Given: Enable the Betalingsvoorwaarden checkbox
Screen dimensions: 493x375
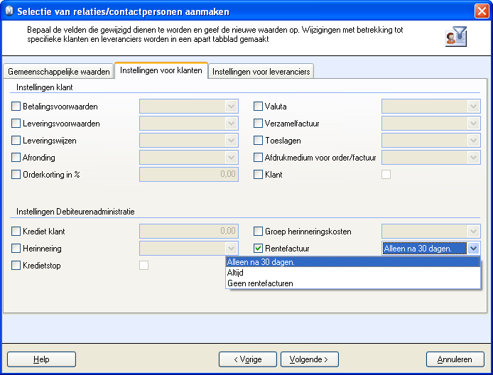Looking at the screenshot, I should click(x=16, y=107).
